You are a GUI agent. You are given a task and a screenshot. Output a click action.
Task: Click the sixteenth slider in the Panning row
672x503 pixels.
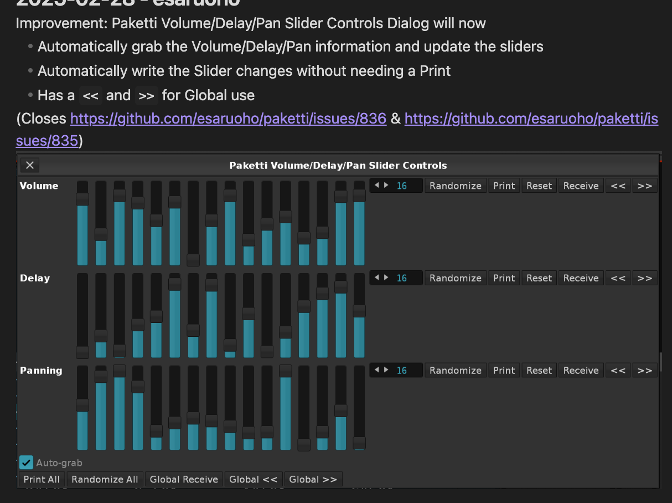[359, 408]
